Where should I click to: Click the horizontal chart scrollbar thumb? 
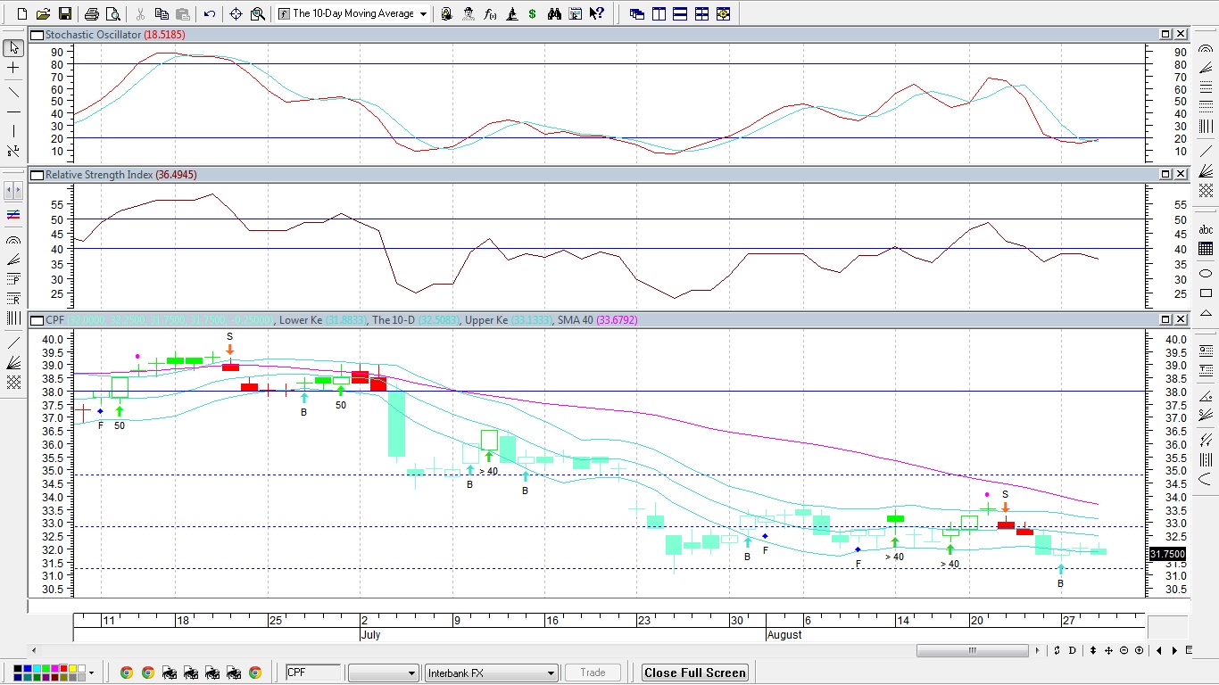point(973,650)
